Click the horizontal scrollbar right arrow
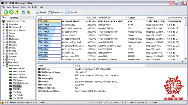Image resolution: width=188 pixels, height=105 pixels. click(x=182, y=61)
